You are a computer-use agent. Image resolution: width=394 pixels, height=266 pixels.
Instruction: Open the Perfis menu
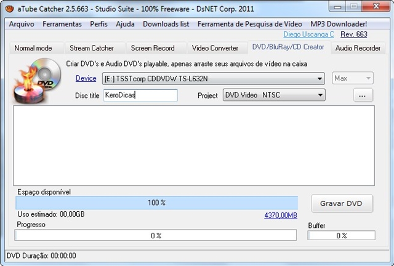[x=98, y=24]
